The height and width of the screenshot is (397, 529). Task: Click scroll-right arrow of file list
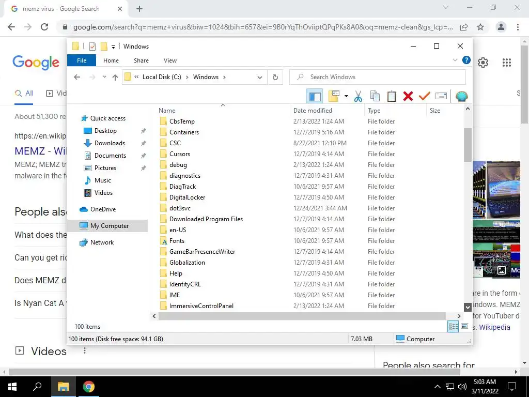[x=459, y=316]
